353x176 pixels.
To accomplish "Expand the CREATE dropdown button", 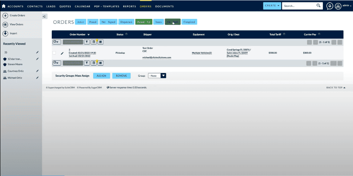I will [x=272, y=6].
